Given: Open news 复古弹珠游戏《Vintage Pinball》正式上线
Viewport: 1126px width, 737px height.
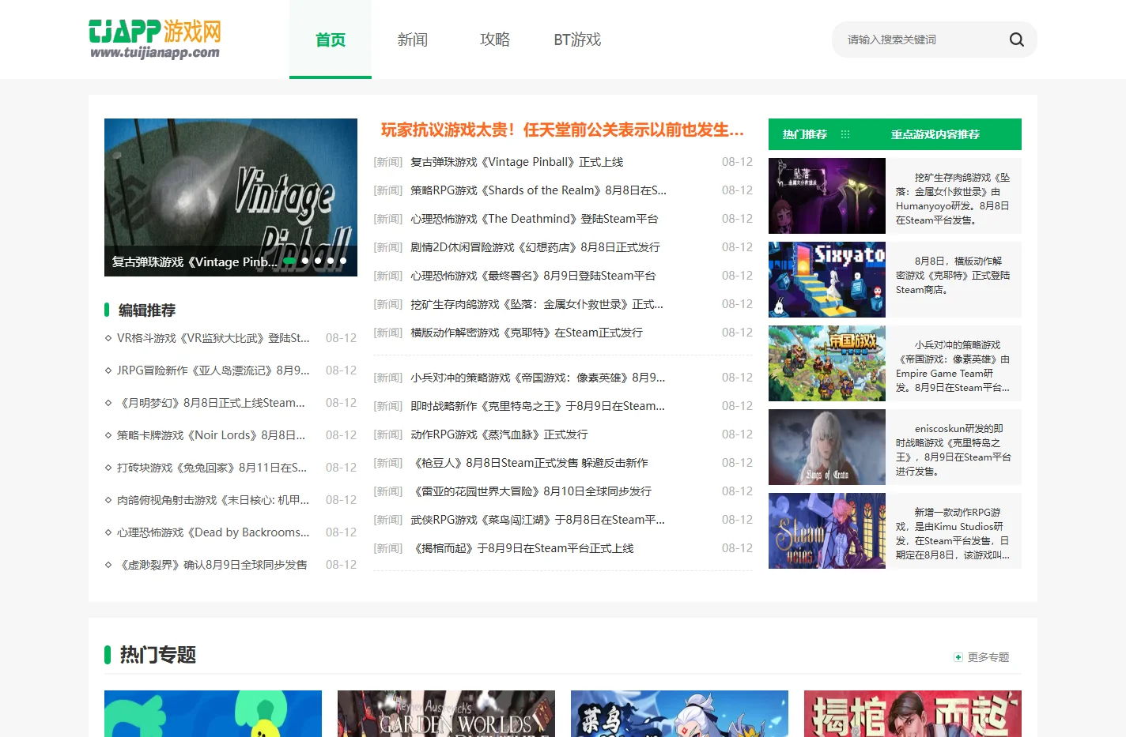Looking at the screenshot, I should tap(516, 162).
